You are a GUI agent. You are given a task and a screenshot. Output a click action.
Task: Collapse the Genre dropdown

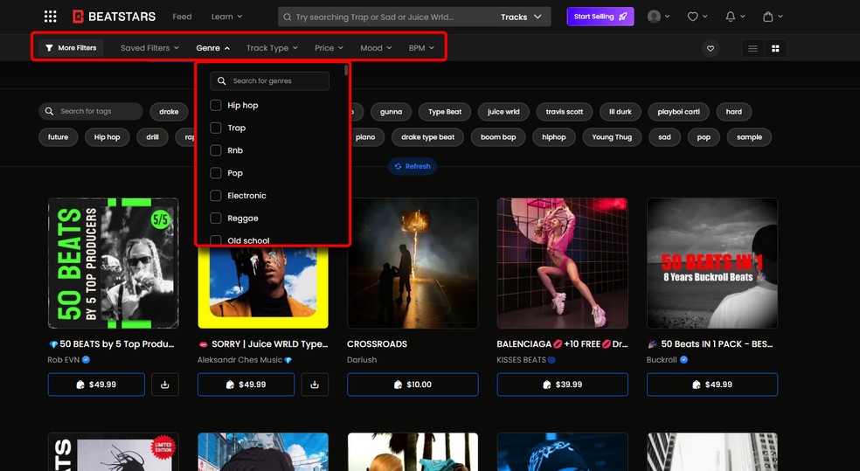(212, 48)
